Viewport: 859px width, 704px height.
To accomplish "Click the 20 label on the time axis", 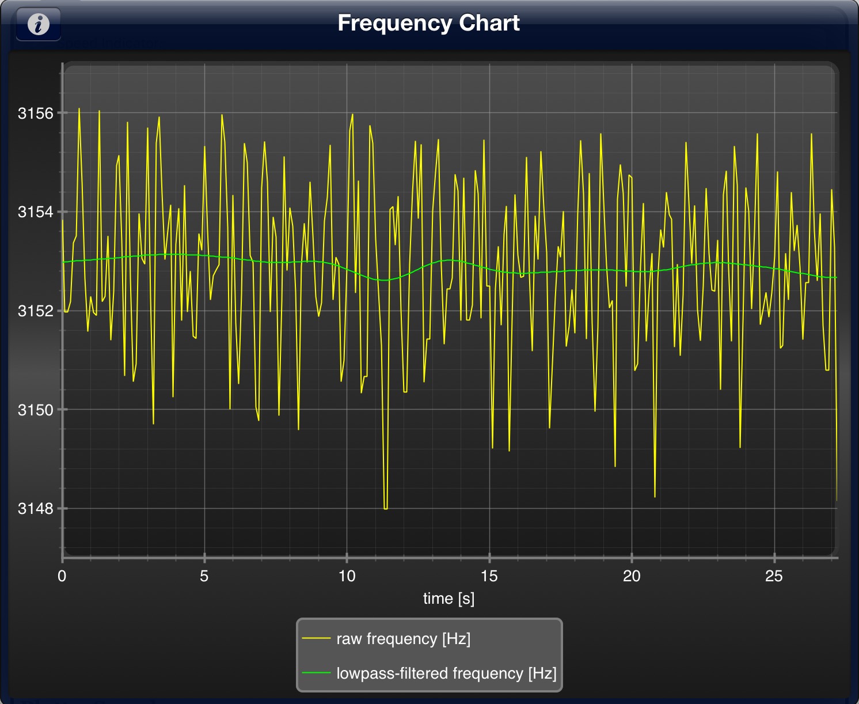I will 632,576.
